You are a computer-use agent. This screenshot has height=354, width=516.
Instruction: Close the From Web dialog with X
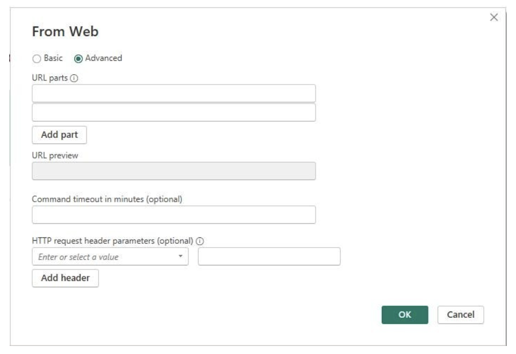tap(494, 17)
